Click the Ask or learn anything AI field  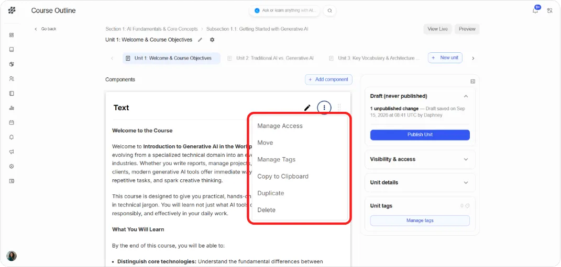tap(285, 10)
